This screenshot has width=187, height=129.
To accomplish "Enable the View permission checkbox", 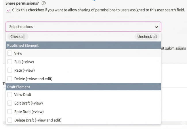I will tap(10, 53).
